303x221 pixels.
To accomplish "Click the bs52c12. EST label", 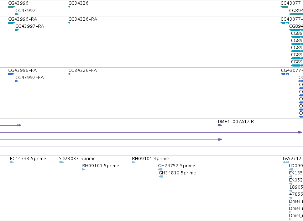I will point(293,159).
